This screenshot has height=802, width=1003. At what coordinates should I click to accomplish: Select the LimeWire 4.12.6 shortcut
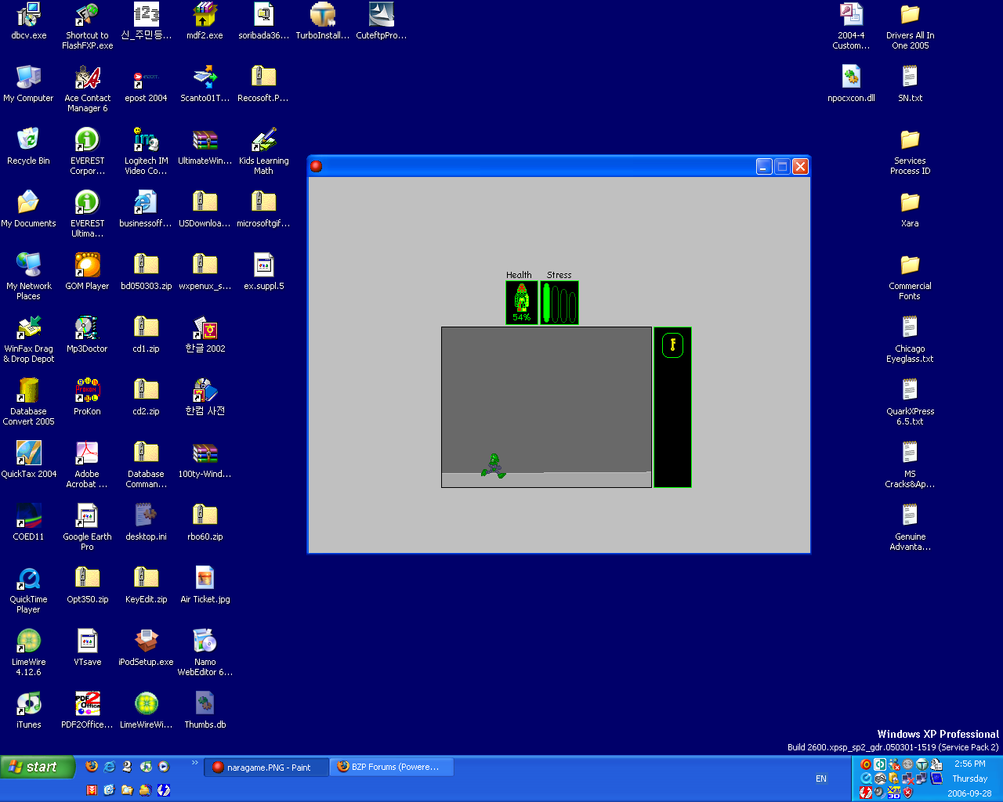29,652
